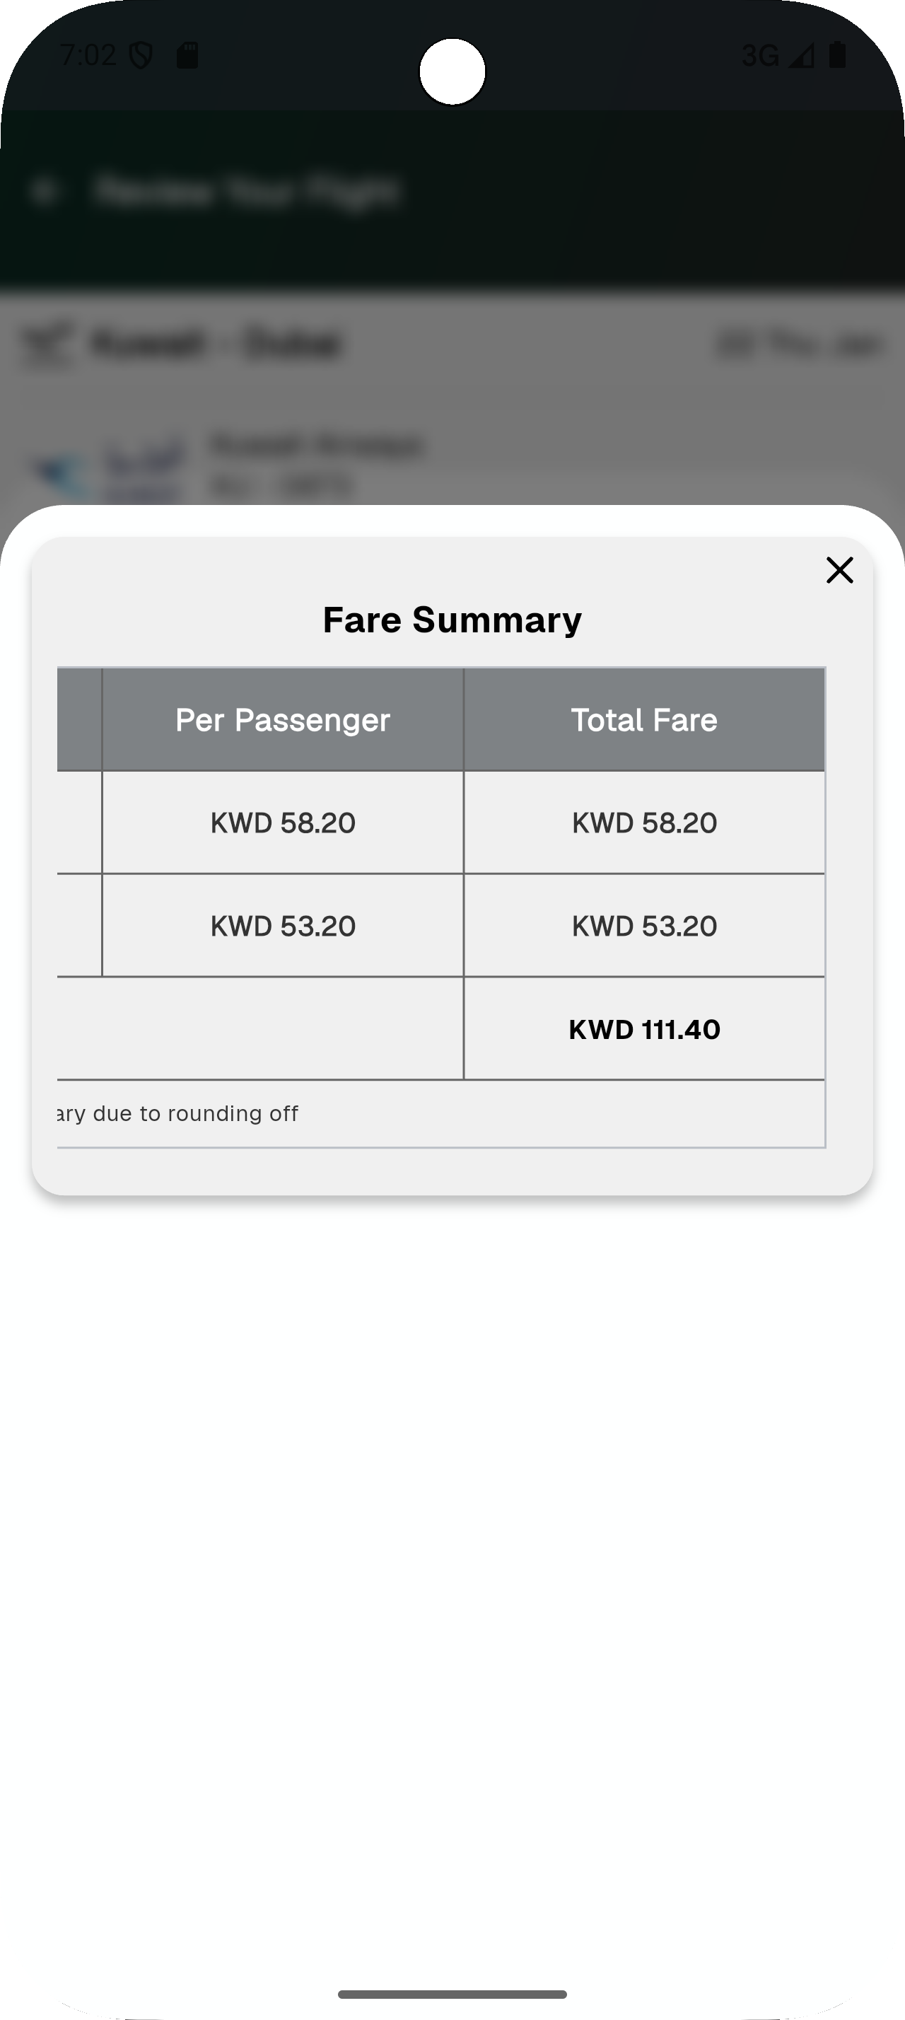This screenshot has height=2020, width=905.
Task: Select the Per Passenger column header
Action: (x=282, y=720)
